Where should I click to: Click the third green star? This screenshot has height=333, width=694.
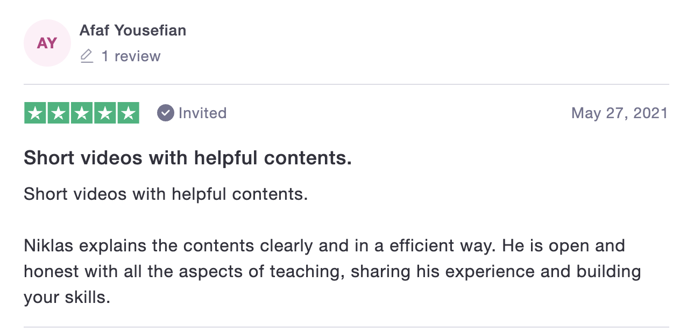point(82,113)
